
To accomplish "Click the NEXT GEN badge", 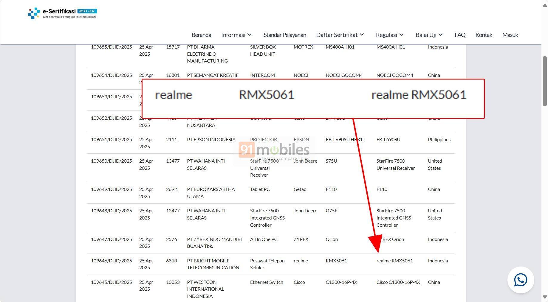I will coord(87,11).
